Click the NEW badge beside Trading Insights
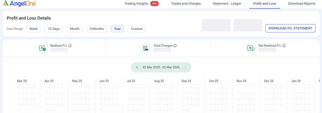322x113 pixels. (154, 4)
